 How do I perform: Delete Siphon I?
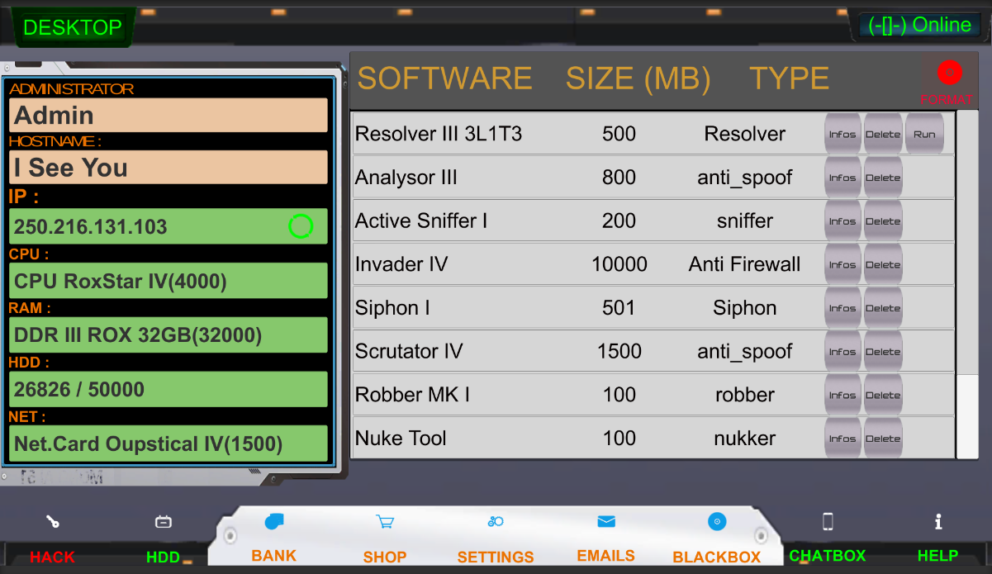click(883, 308)
